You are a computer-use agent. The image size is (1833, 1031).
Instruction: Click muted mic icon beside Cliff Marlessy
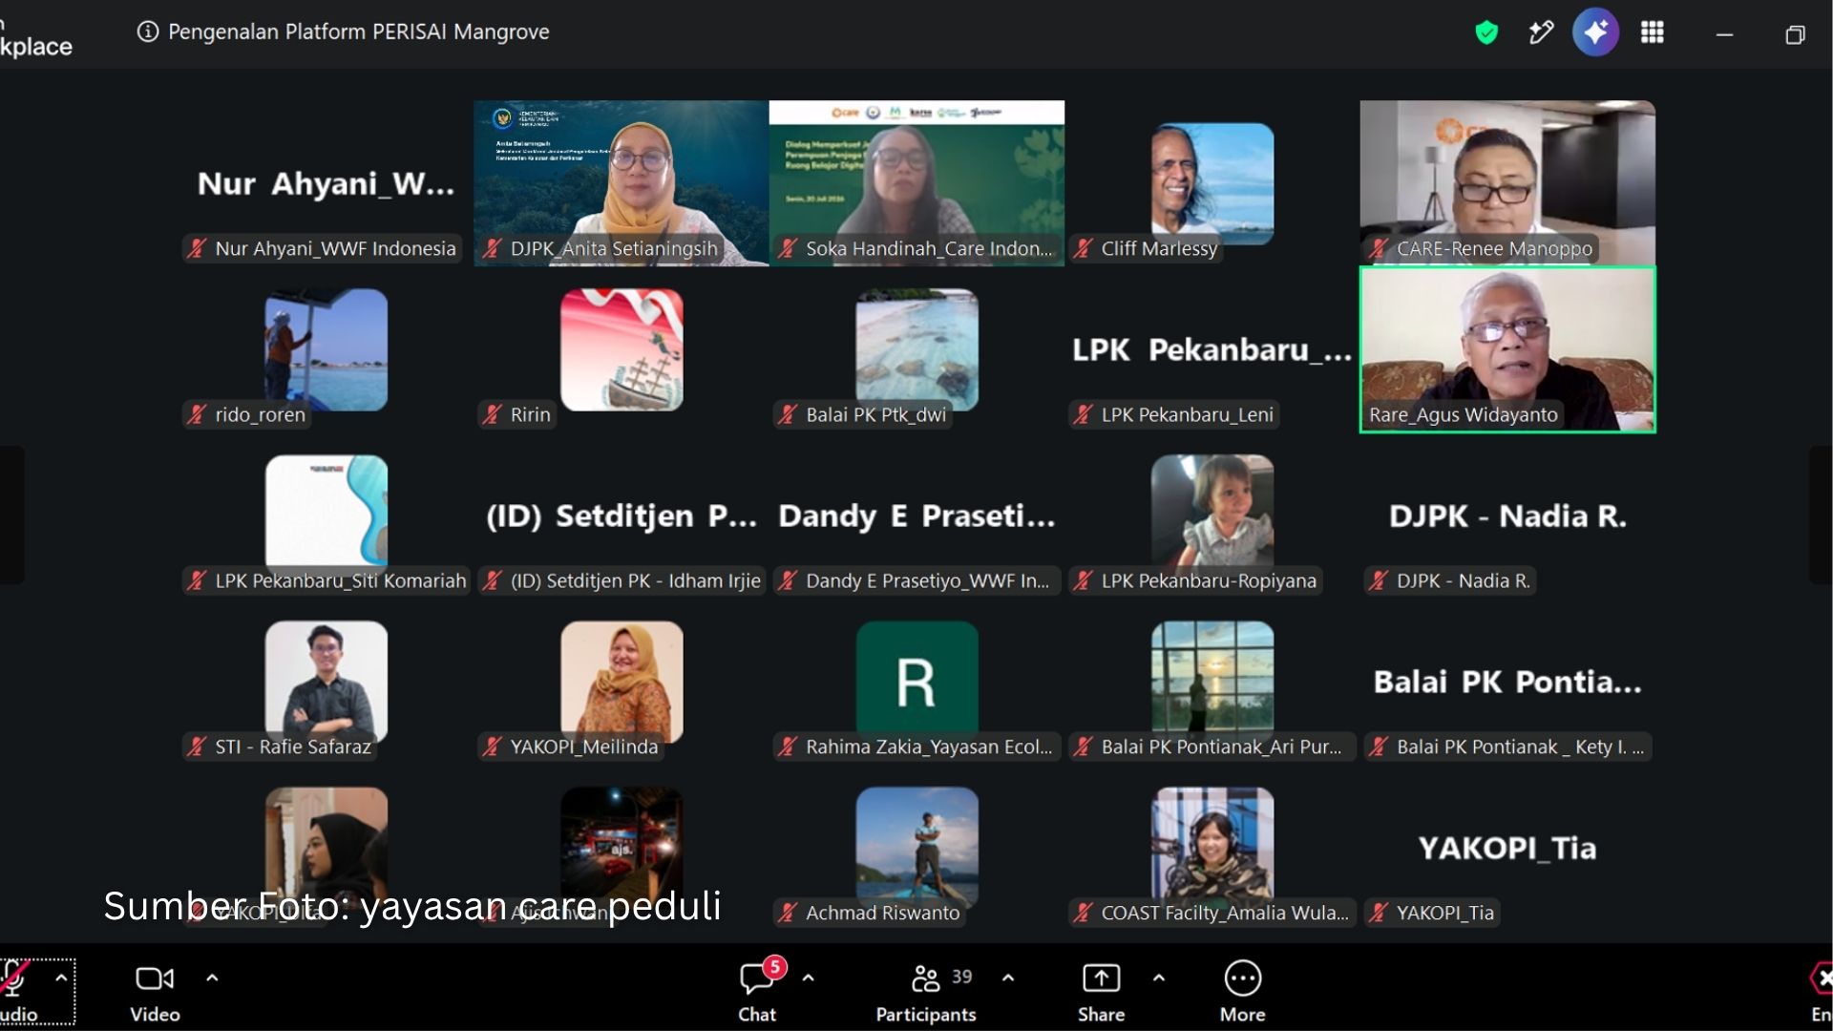(1083, 248)
